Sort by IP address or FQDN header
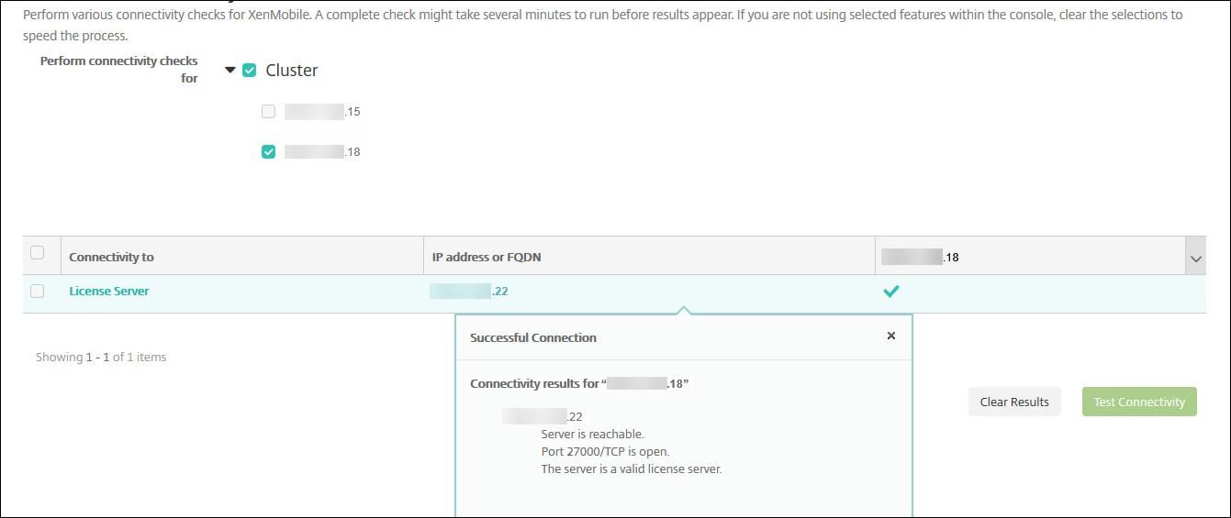The width and height of the screenshot is (1231, 518). 487,258
